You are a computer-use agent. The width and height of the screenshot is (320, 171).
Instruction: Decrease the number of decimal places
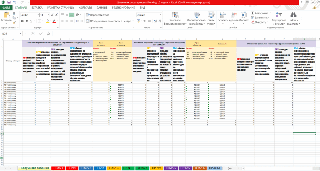point(159,21)
